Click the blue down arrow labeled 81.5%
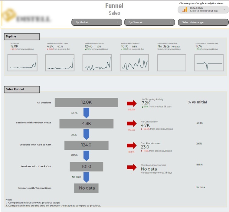Screen dimensions: 229x212 point(86,156)
